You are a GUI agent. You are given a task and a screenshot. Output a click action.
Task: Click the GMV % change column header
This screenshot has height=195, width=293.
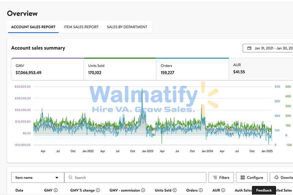click(82, 190)
